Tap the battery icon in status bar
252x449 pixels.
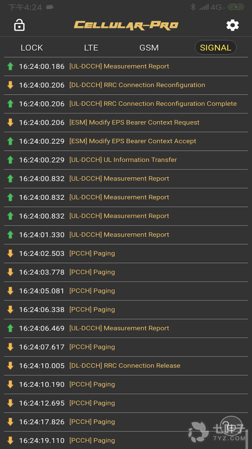tap(236, 7)
